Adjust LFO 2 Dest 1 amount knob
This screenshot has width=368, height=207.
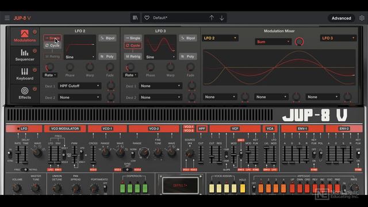(x=111, y=86)
